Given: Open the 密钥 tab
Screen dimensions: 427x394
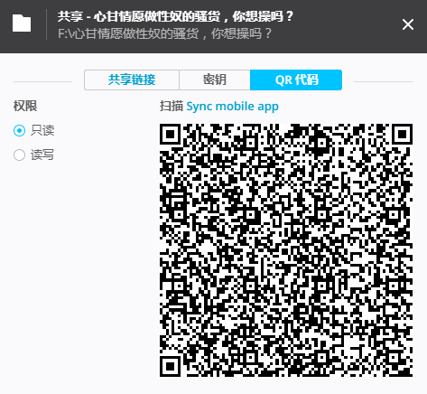Looking at the screenshot, I should click(x=215, y=80).
